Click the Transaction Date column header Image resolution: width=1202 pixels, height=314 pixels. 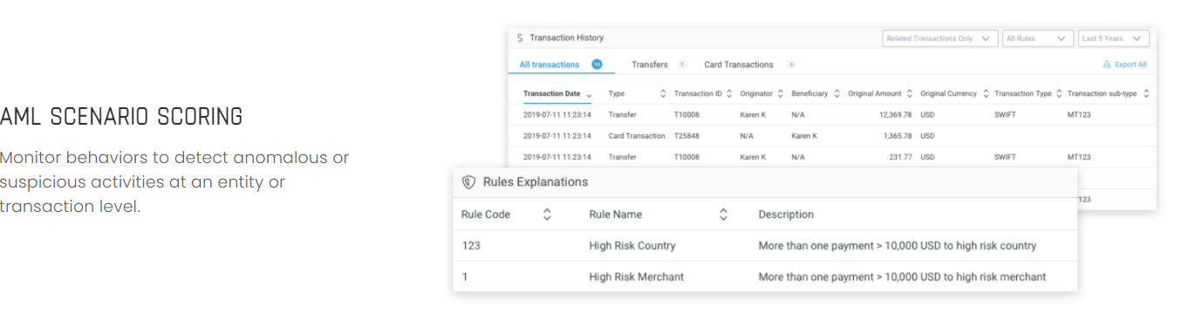tap(551, 93)
